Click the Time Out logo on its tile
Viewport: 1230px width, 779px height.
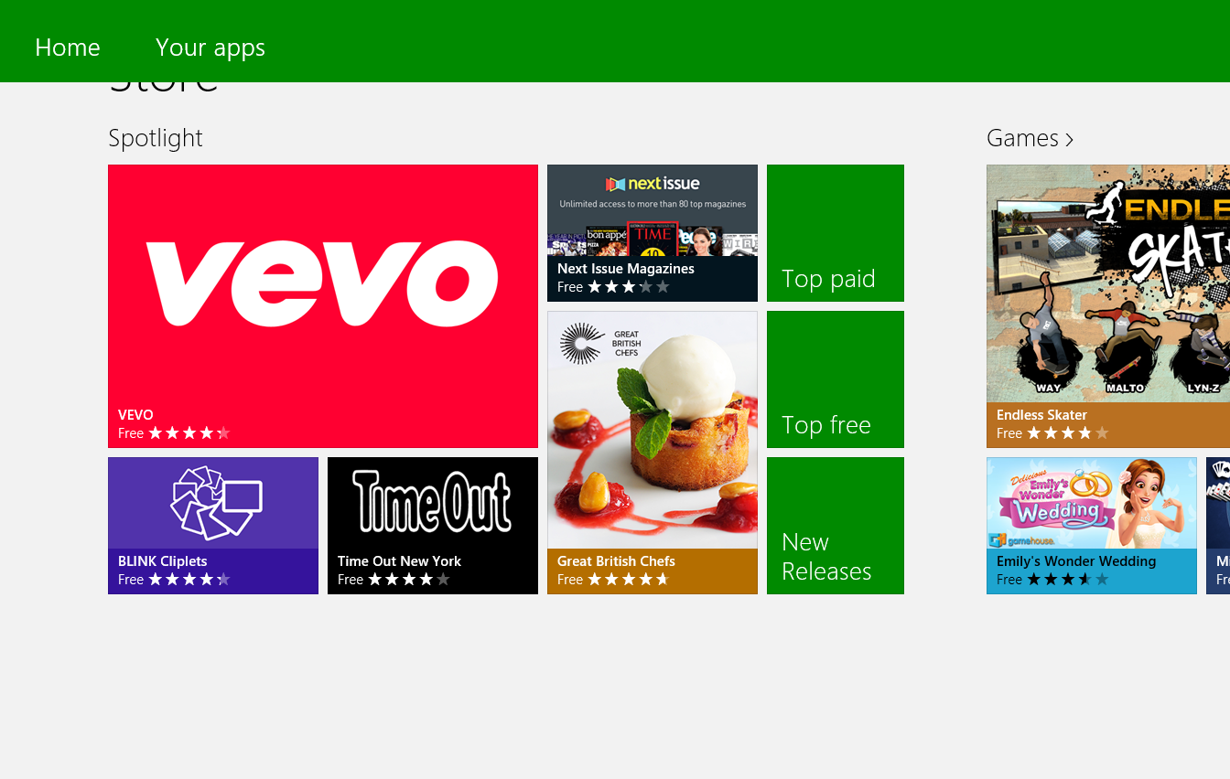tap(432, 502)
